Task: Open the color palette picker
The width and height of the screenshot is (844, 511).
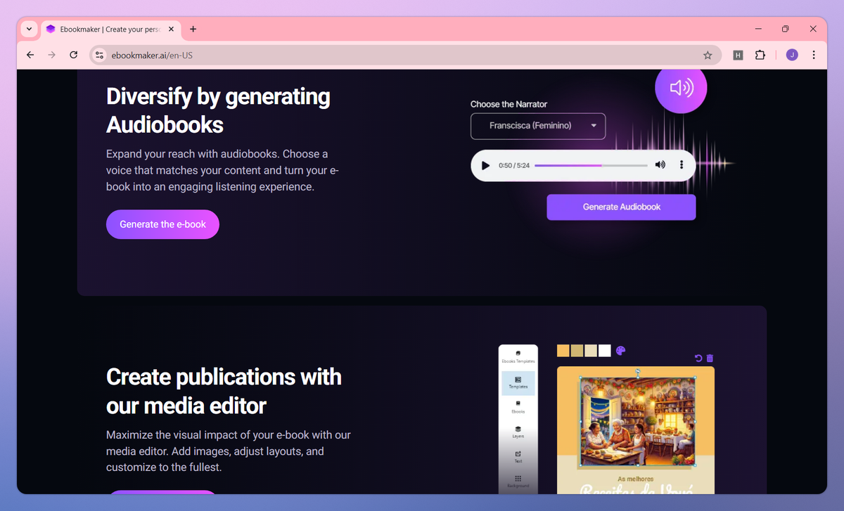Action: (x=620, y=350)
